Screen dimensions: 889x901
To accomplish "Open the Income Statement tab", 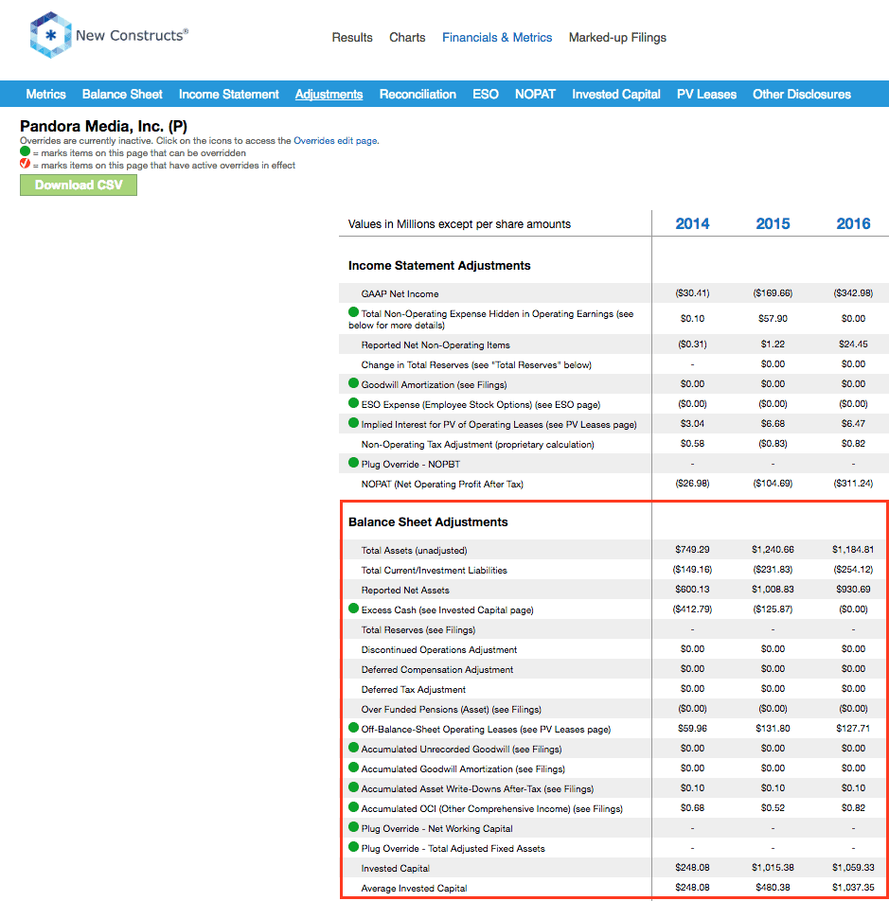I will click(229, 95).
